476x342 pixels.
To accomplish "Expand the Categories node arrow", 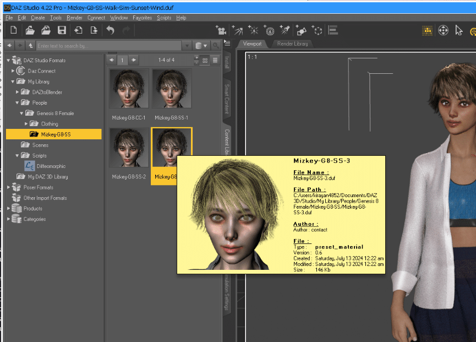I will (x=8, y=219).
